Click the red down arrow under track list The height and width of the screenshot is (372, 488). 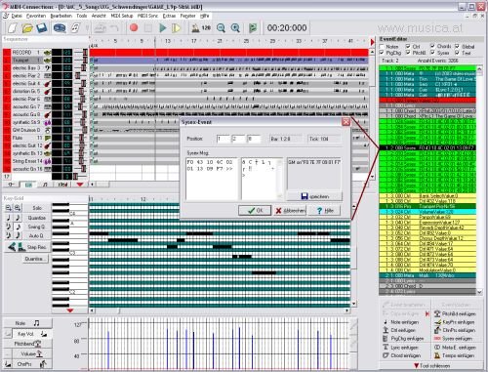point(80,185)
